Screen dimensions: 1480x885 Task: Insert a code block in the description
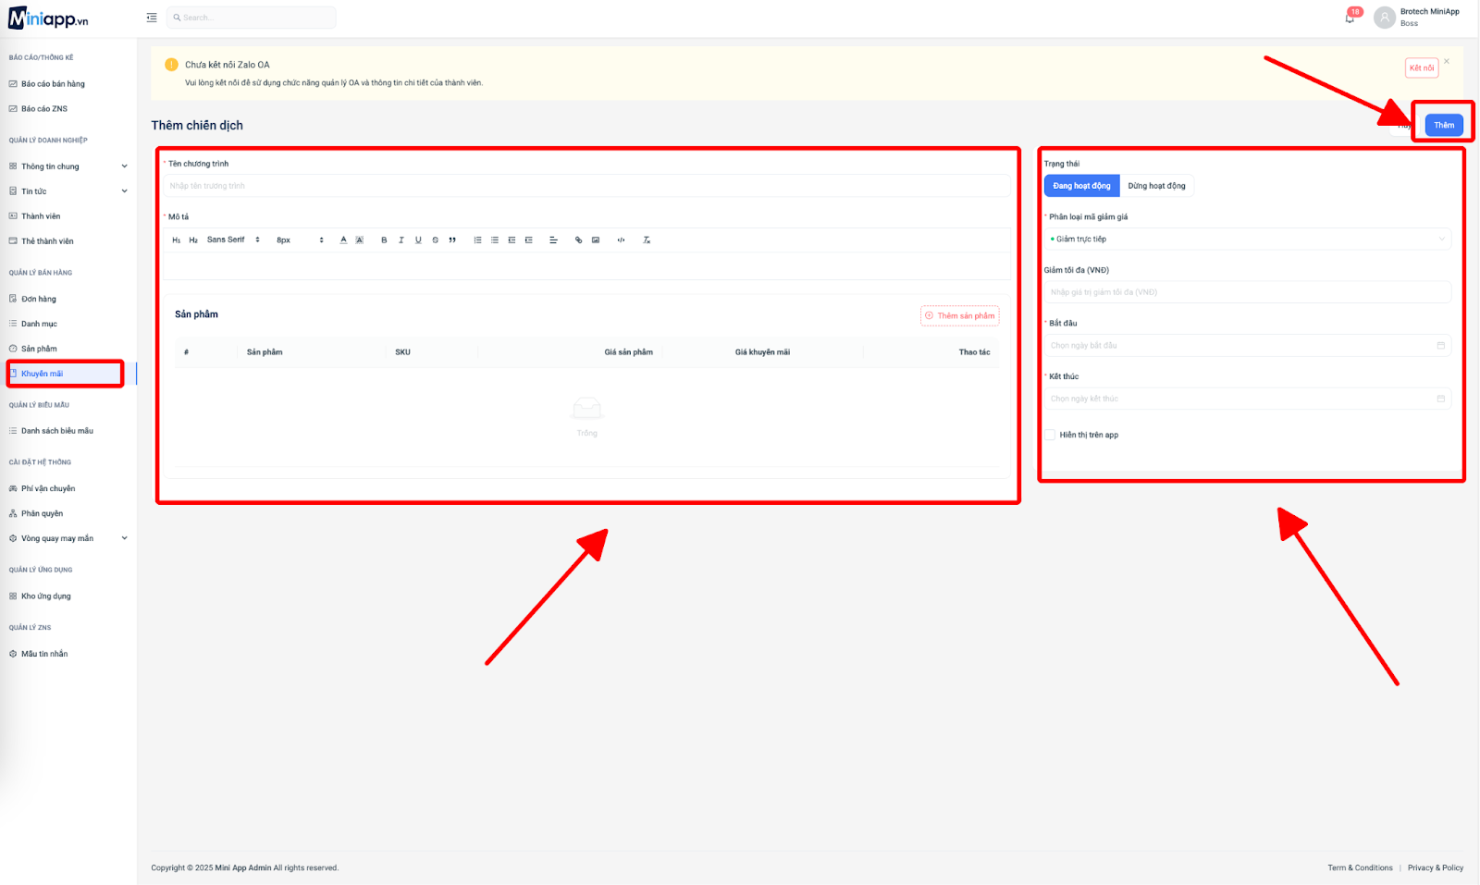[x=621, y=240]
